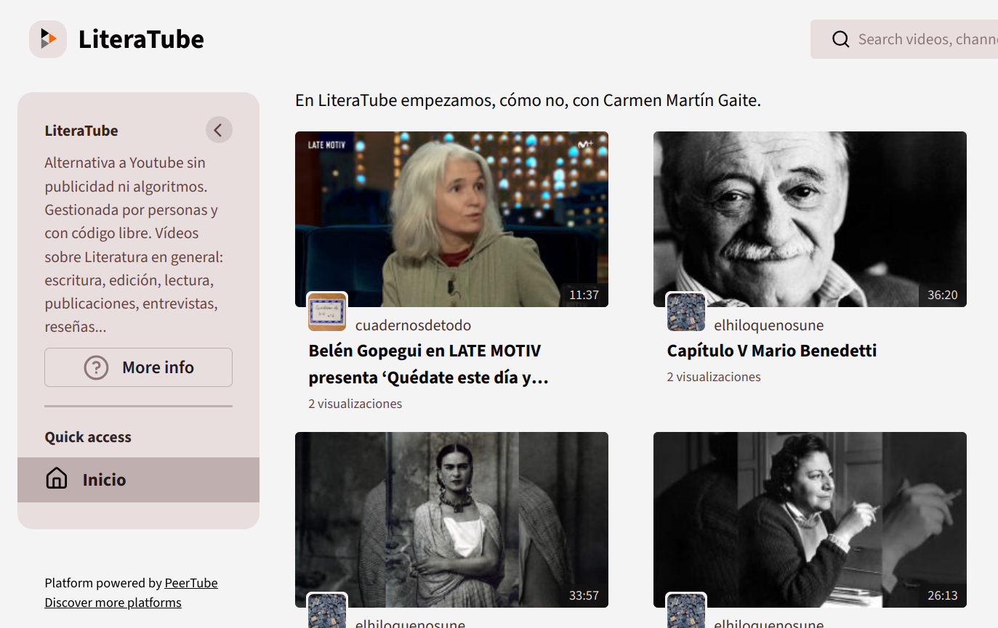This screenshot has width=998, height=628.
Task: Click the Inicio home icon
Action: point(57,479)
